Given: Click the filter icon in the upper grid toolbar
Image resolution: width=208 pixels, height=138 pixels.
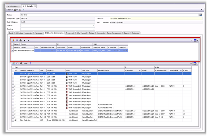Looking at the screenshot, I should [x=13, y=40].
